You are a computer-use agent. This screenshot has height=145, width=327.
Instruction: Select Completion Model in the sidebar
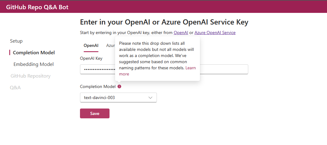34,52
